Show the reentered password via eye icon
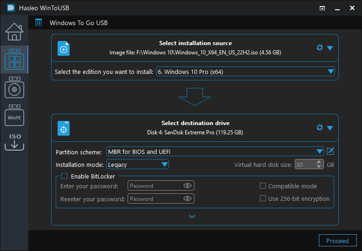Image resolution: width=362 pixels, height=251 pixels. [x=187, y=199]
